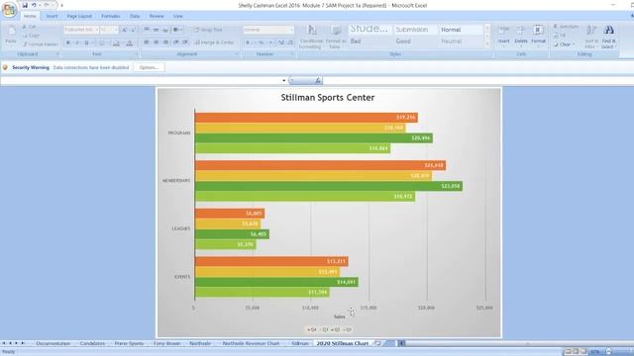Top align cell content
This screenshot has height=356, width=634.
pos(147,30)
